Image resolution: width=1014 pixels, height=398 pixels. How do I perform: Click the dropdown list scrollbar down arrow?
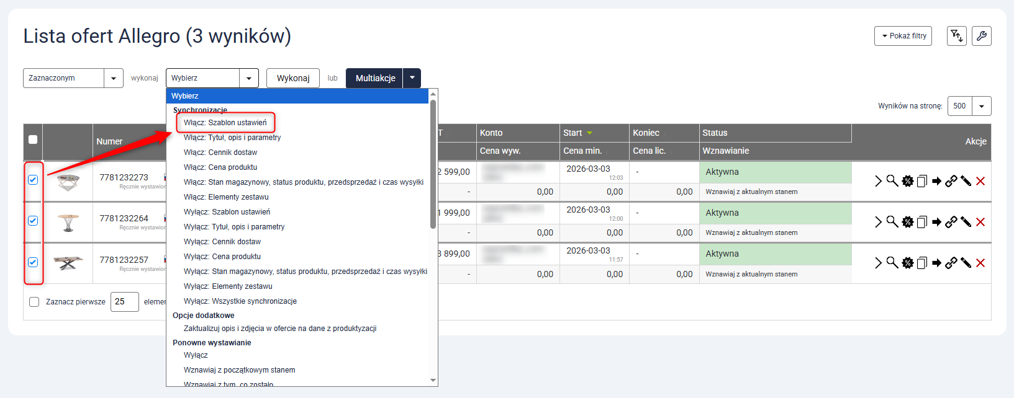click(433, 380)
